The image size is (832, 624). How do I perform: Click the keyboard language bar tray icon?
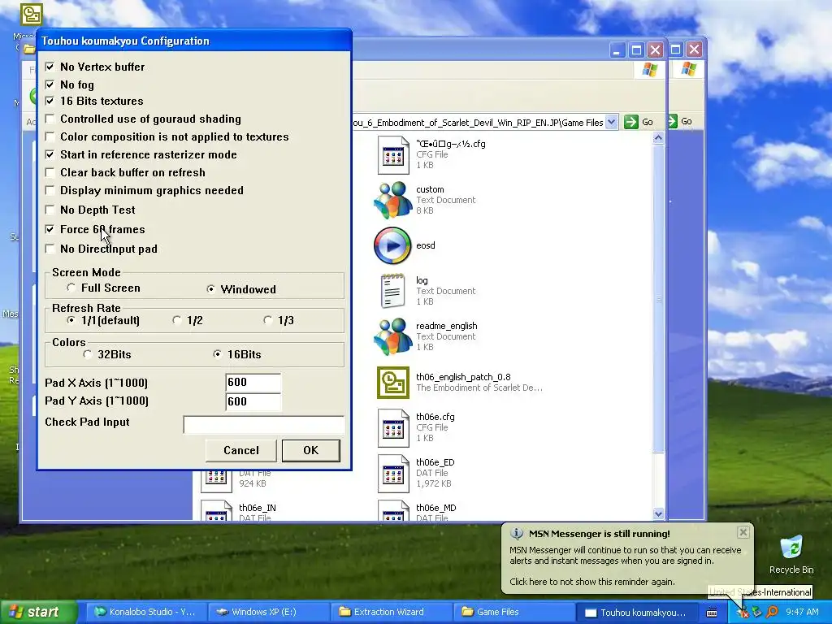712,613
